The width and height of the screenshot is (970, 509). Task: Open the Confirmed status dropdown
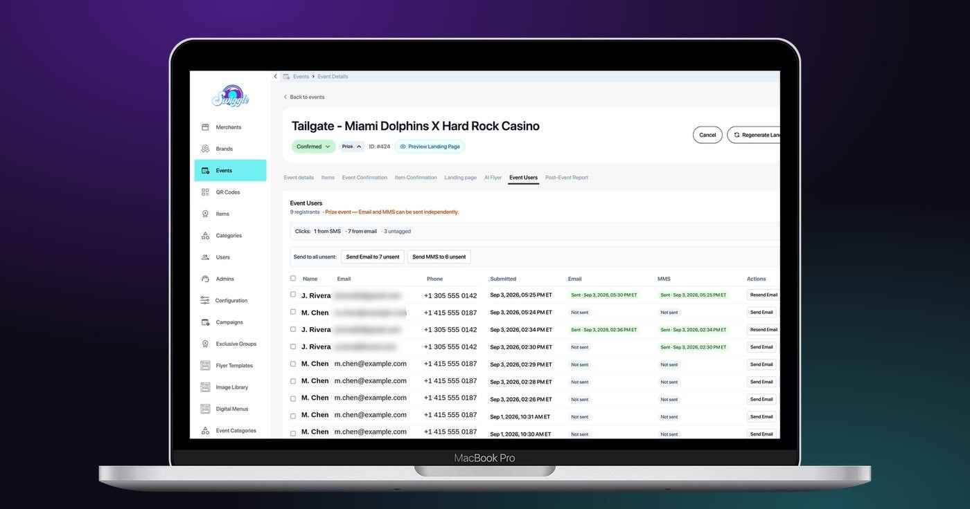tap(313, 147)
